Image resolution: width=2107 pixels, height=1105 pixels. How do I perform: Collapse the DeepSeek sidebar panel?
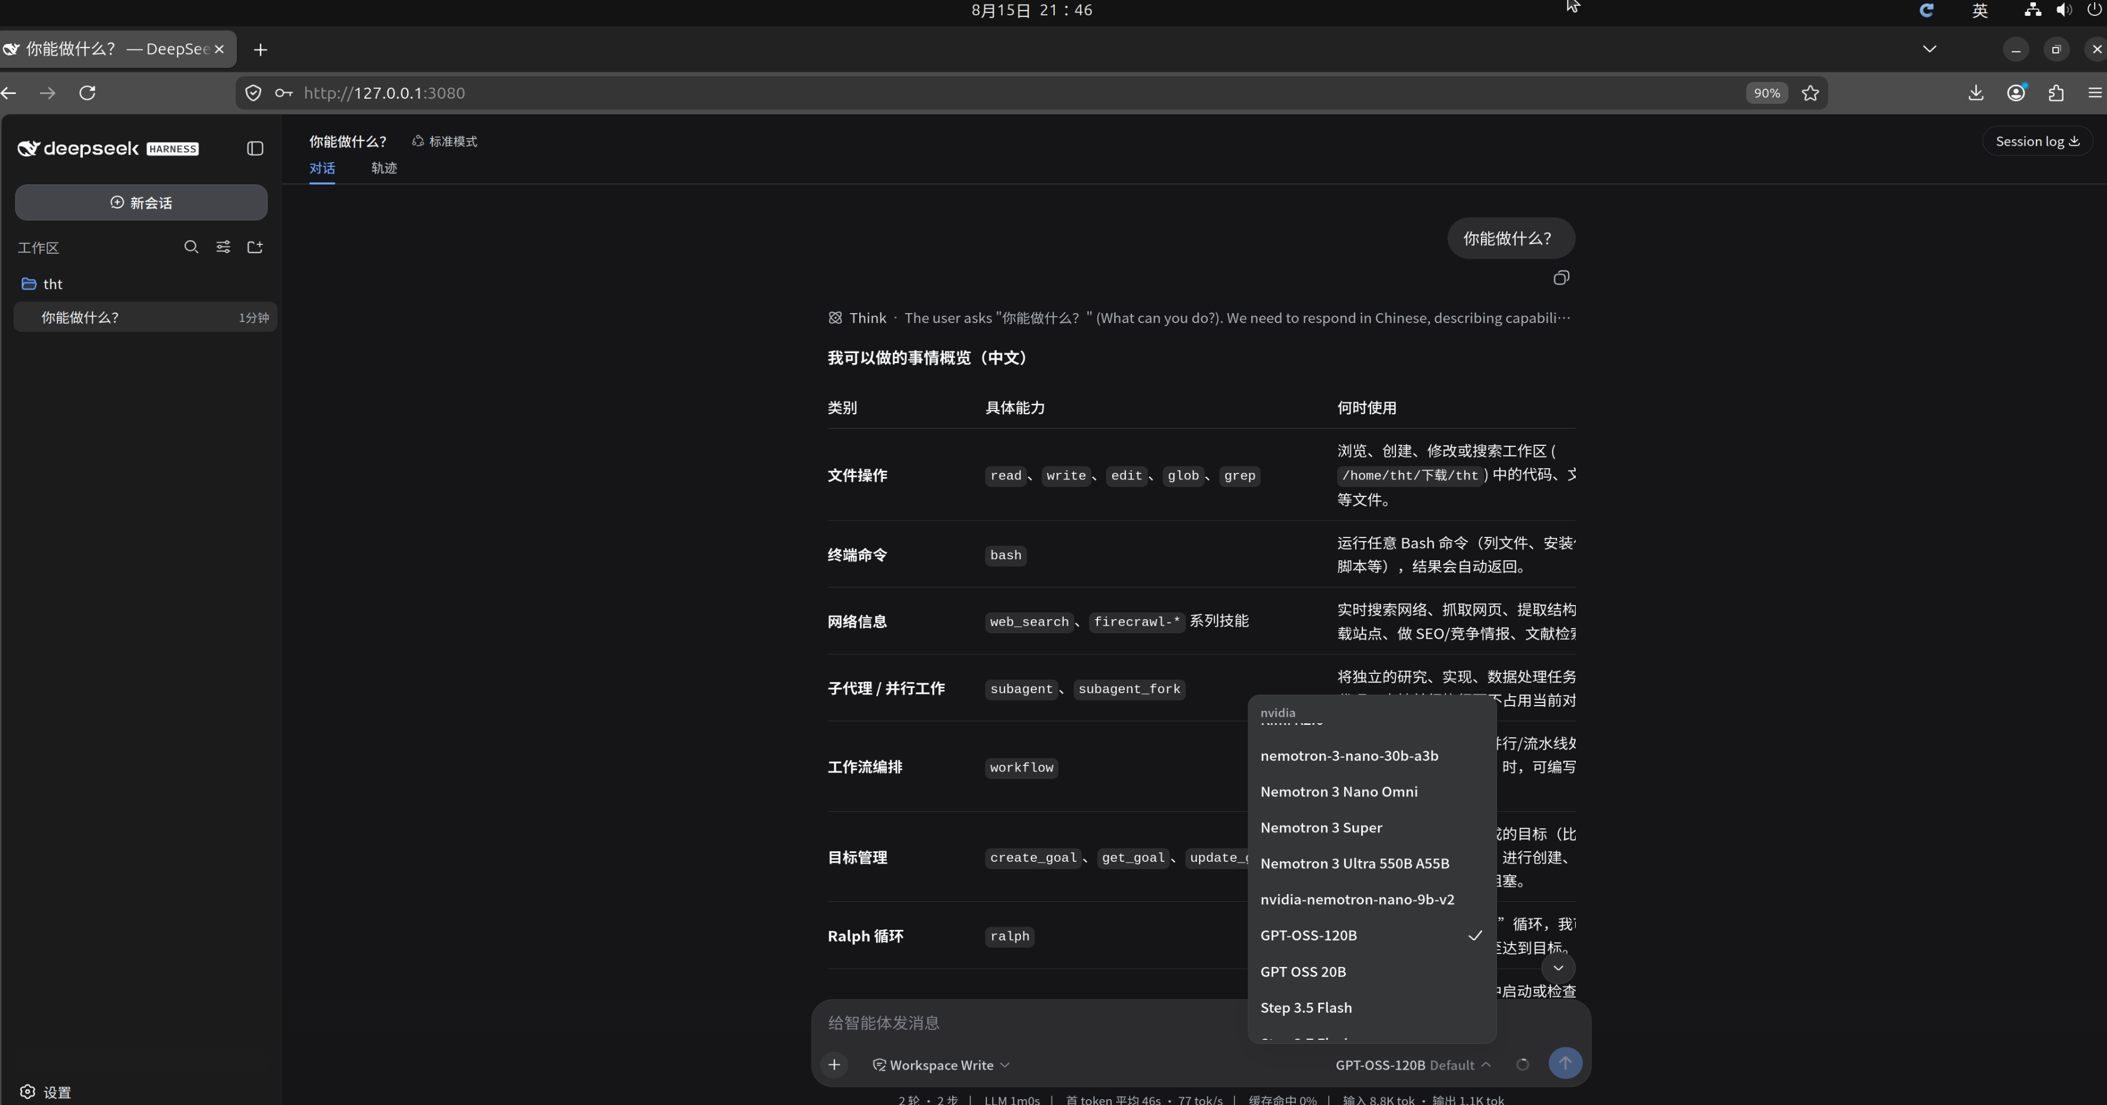[255, 148]
